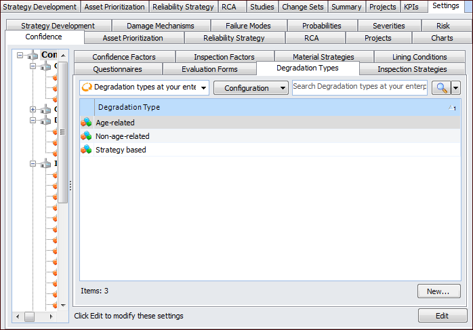Click the tree horizontal scroll left arrow
Screen dimensions: 473x330
tap(18, 316)
